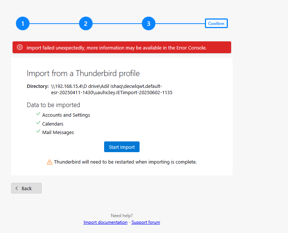The image size is (288, 233).
Task: Click the orange warning triangle icon
Action: click(49, 162)
